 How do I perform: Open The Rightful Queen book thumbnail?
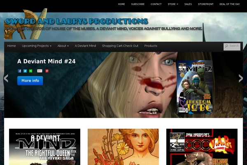click(x=44, y=147)
